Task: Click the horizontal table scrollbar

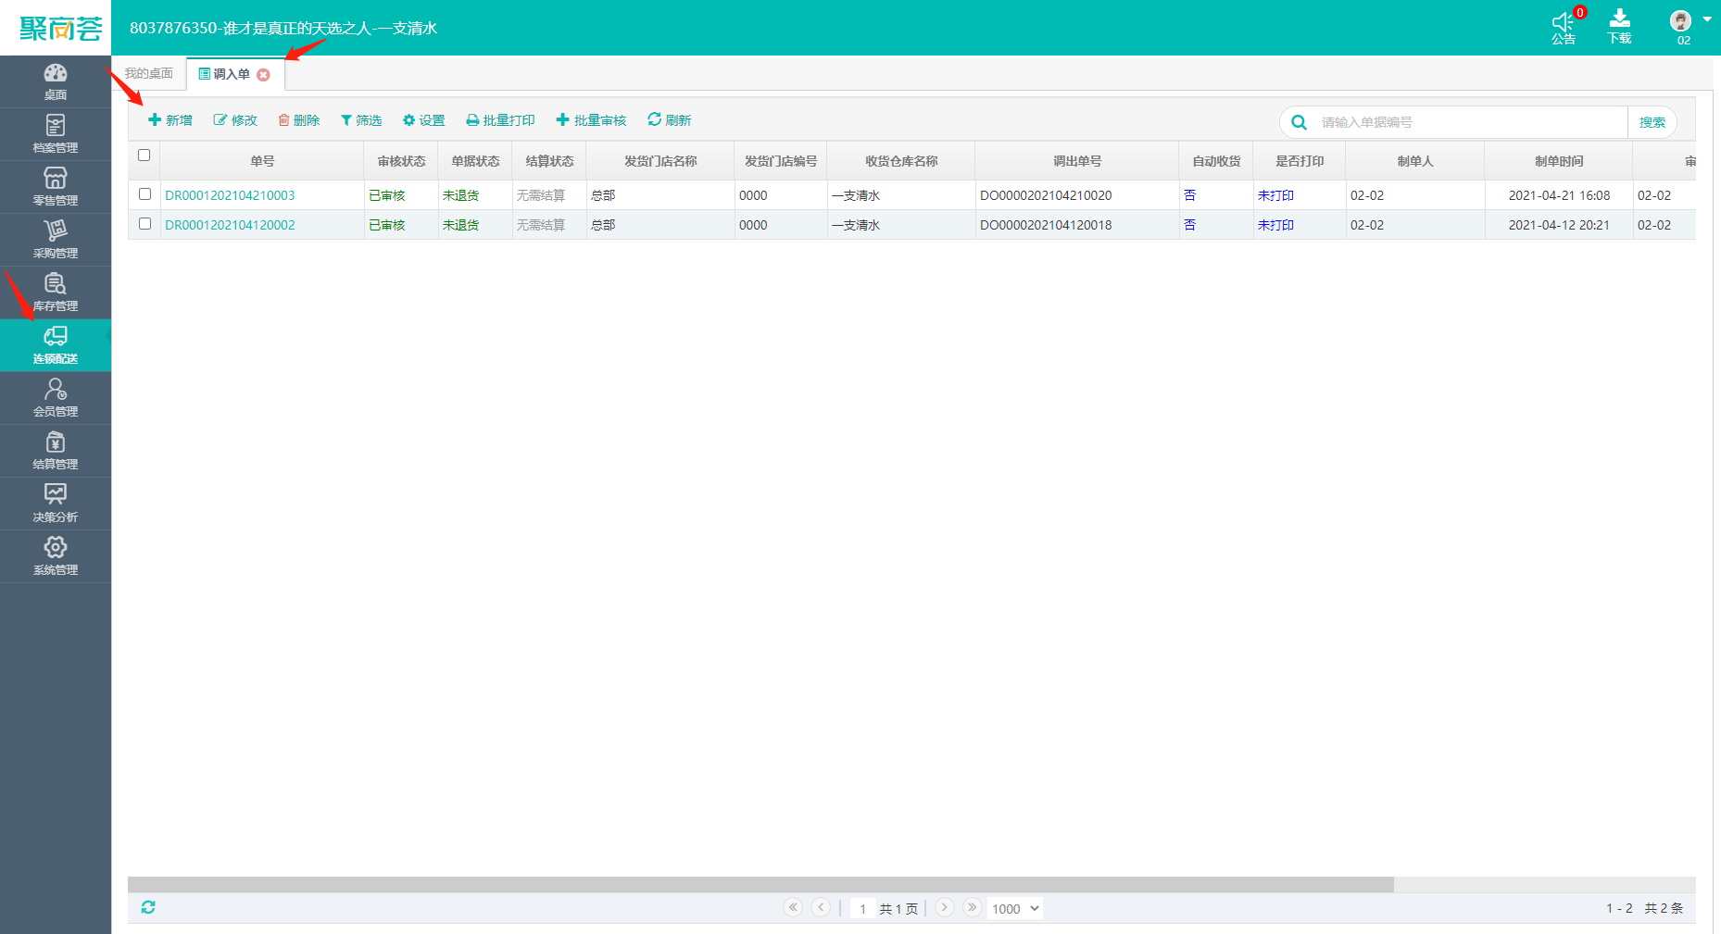Action: point(760,884)
